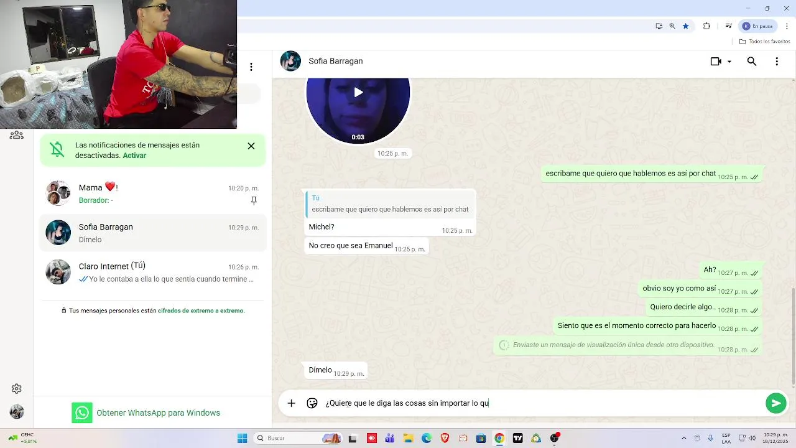The width and height of the screenshot is (796, 448).
Task: Open the Mama chat
Action: [x=153, y=194]
